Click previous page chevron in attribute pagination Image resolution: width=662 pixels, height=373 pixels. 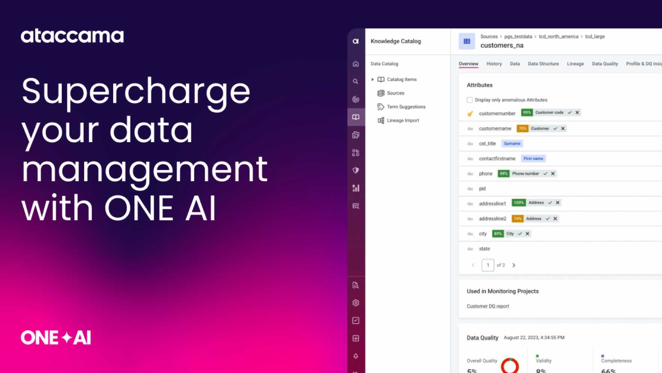pos(473,265)
